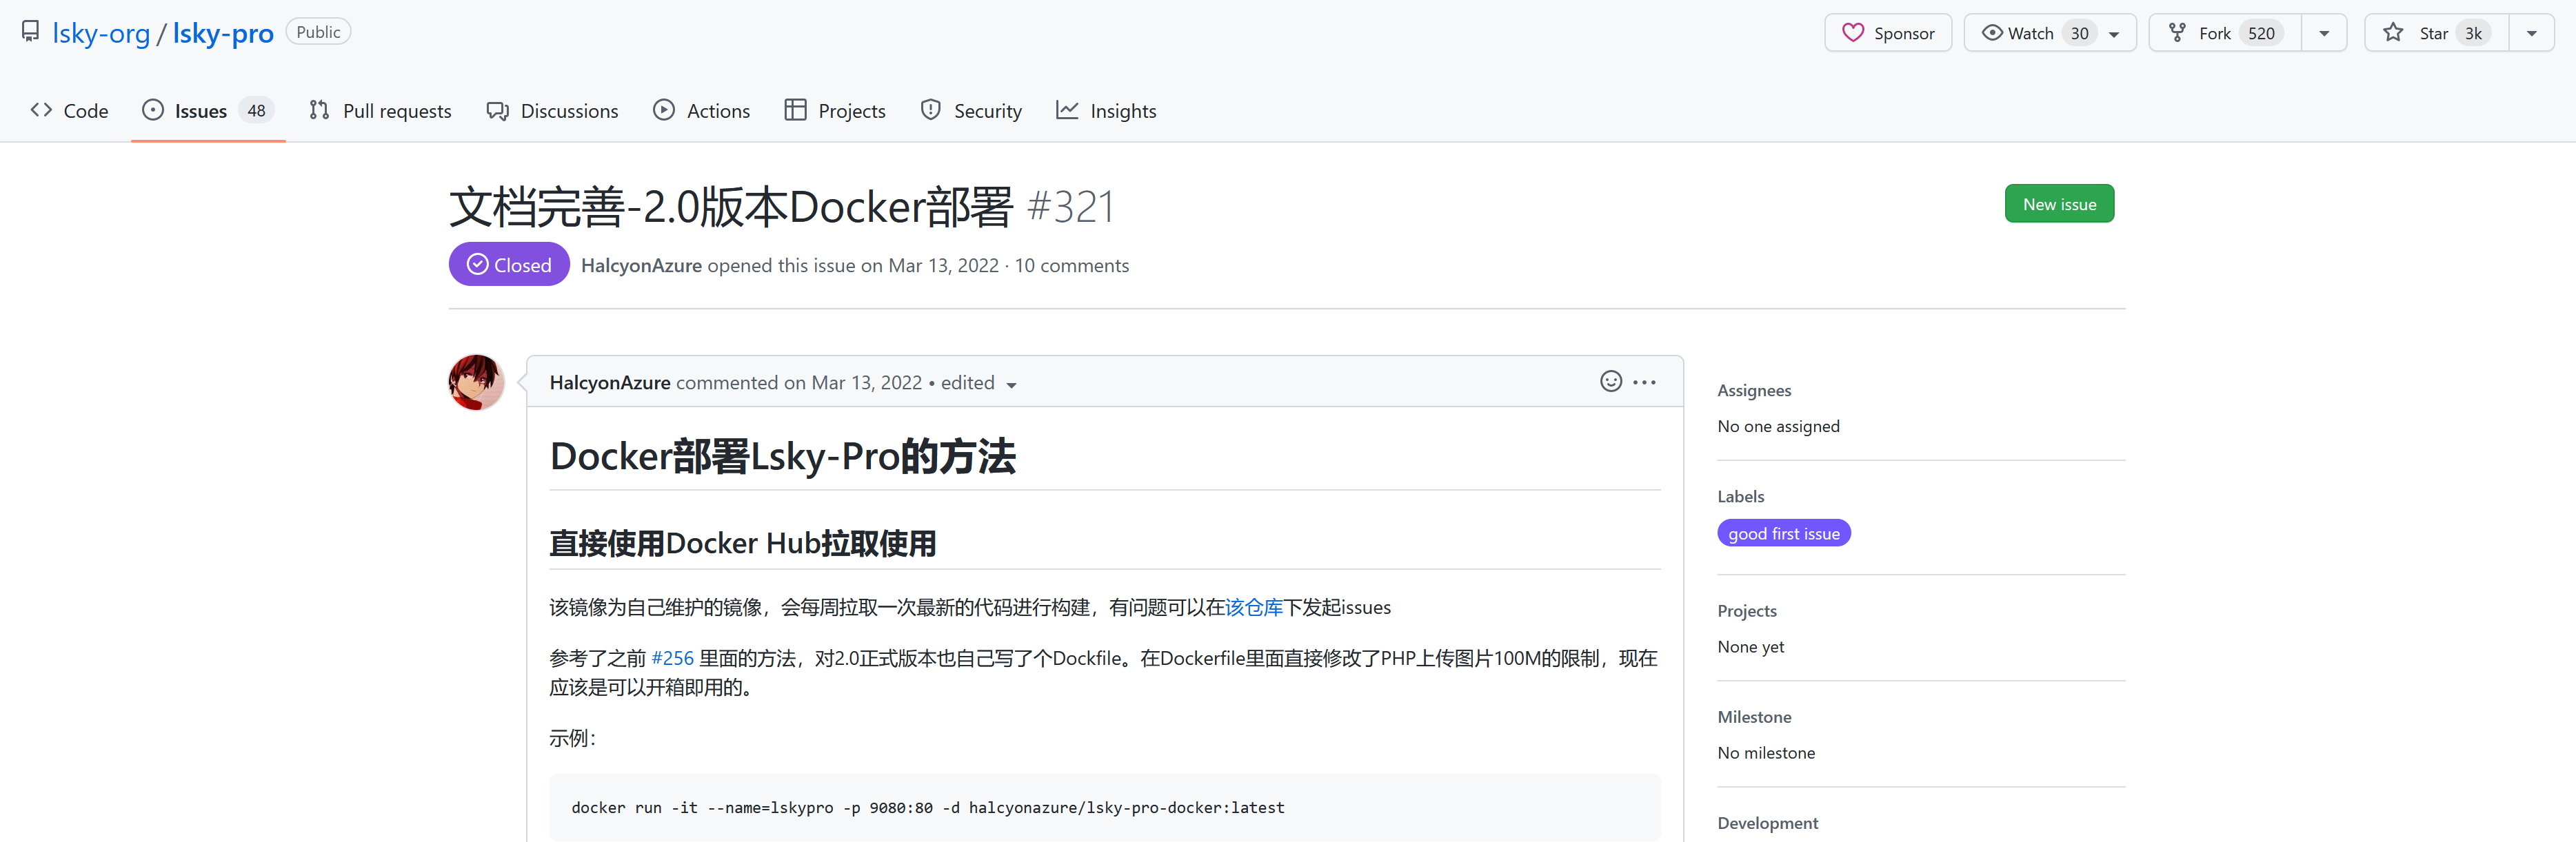
Task: Click the repository icon beside lsky-org
Action: 30,32
